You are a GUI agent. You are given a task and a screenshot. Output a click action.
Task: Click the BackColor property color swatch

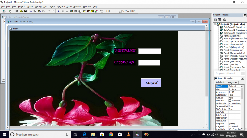coord(230,101)
